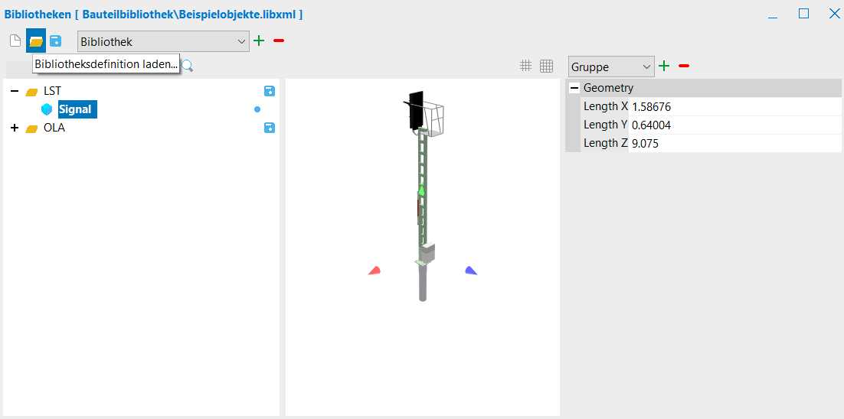844x419 pixels.
Task: Expand the OLA tree node
Action: coord(15,128)
